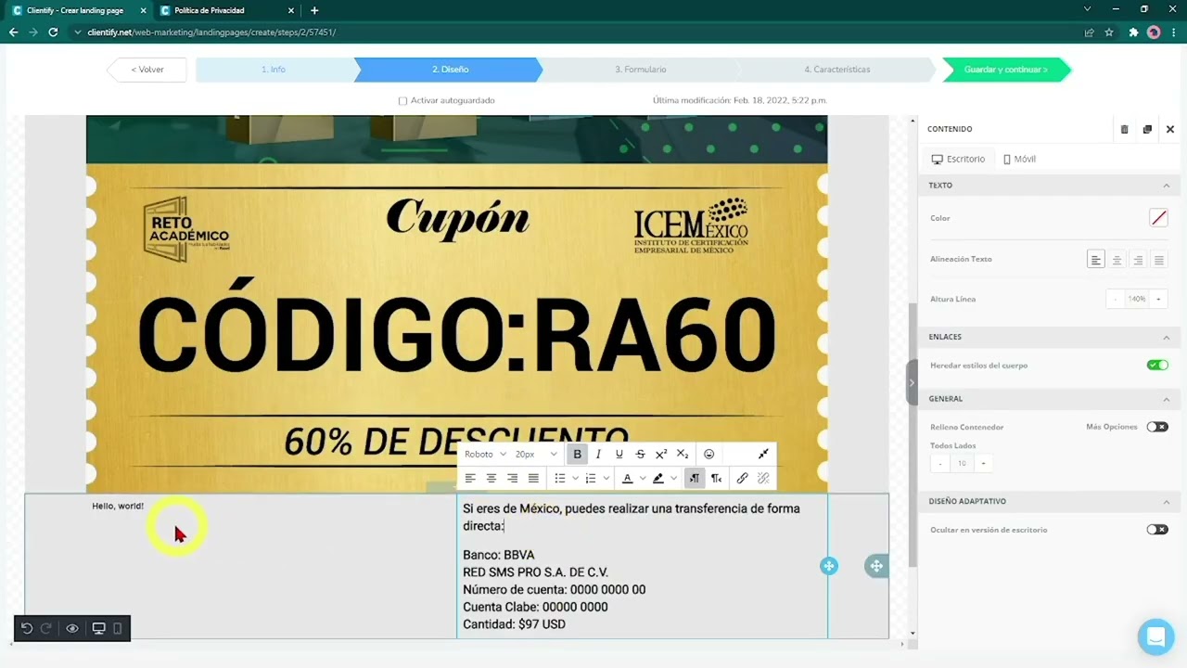Open the emoji picker in the text toolbar
The image size is (1187, 668).
pos(709,455)
